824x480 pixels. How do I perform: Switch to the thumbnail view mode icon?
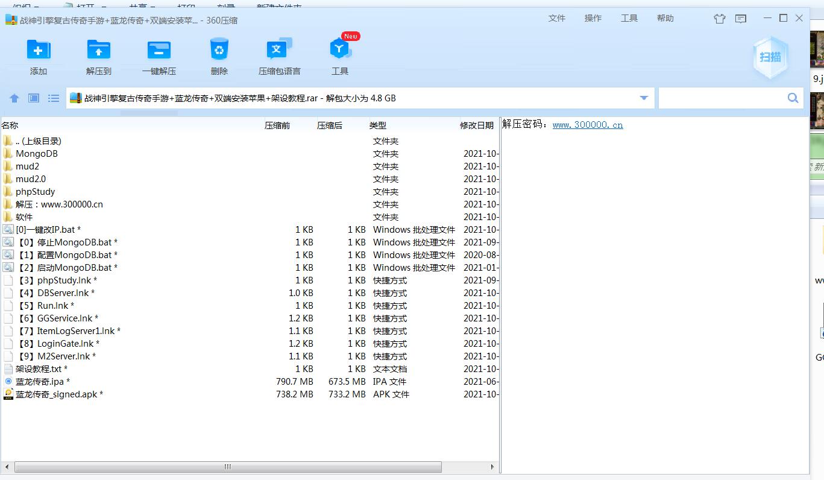coord(34,98)
